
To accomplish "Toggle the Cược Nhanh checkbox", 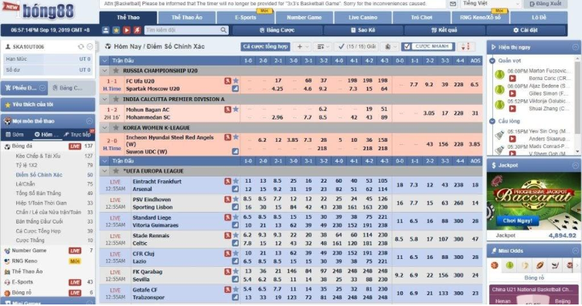I will coord(407,46).
